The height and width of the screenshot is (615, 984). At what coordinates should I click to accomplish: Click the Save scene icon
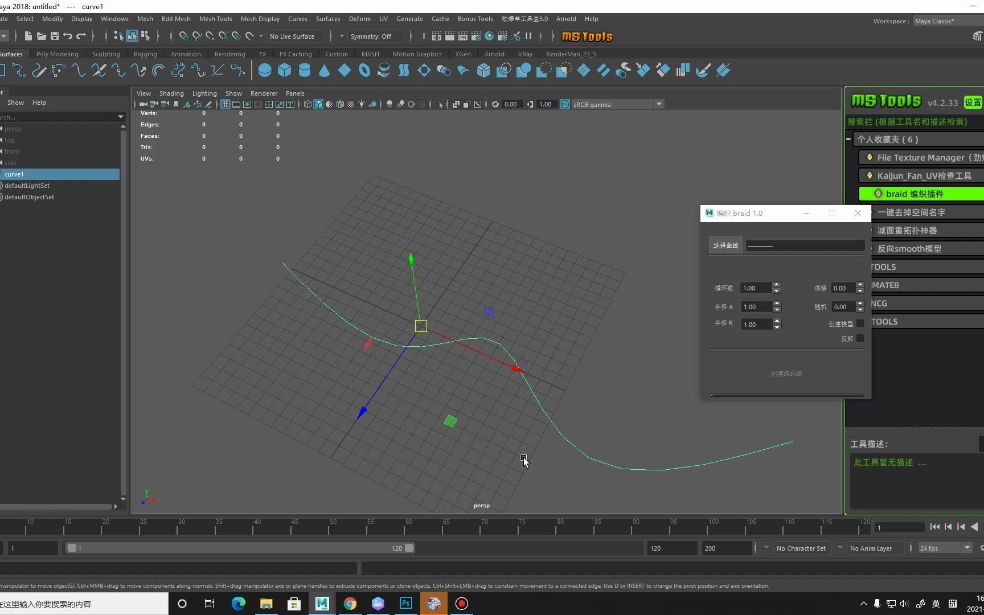[55, 36]
